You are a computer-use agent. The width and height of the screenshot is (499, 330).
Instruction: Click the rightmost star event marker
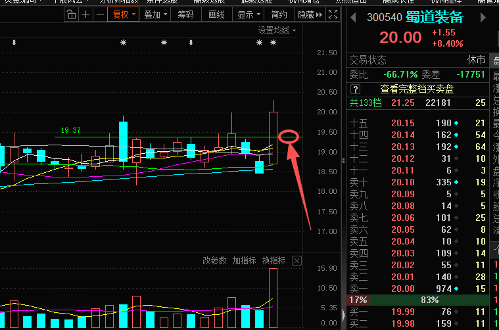click(273, 42)
